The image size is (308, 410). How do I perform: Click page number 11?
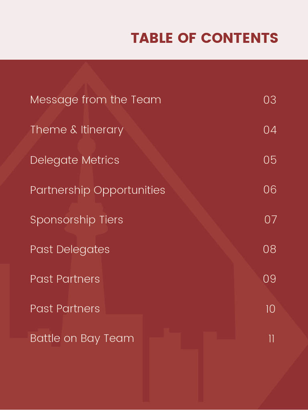271,338
